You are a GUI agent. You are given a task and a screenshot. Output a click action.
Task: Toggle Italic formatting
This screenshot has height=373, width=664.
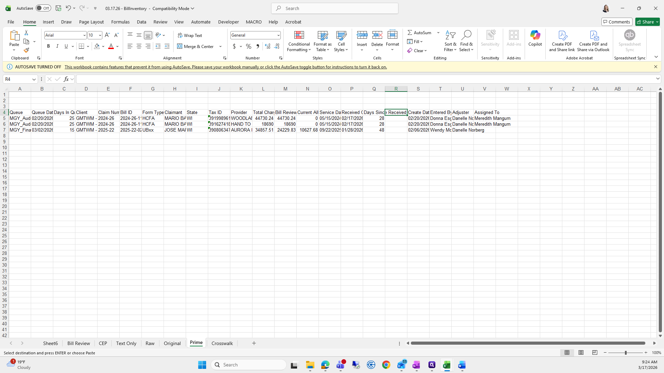pos(57,46)
